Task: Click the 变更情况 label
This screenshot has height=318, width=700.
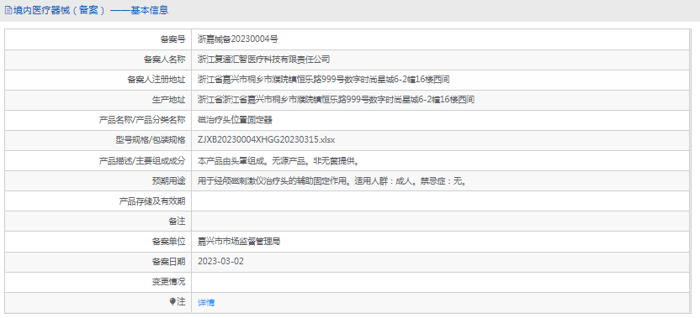Action: pyautogui.click(x=168, y=281)
